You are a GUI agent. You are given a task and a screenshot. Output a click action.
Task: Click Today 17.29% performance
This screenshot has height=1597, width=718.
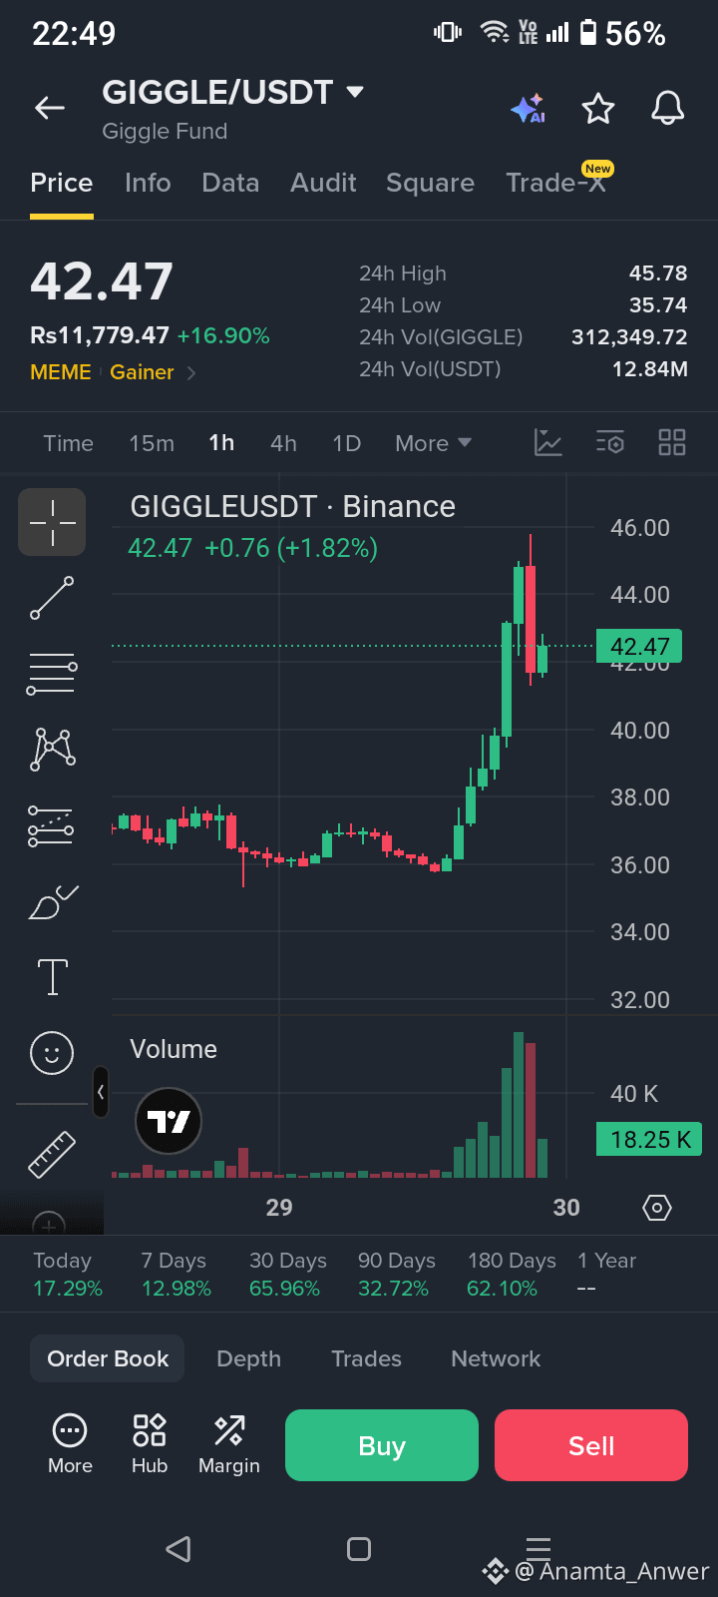pyautogui.click(x=67, y=1275)
